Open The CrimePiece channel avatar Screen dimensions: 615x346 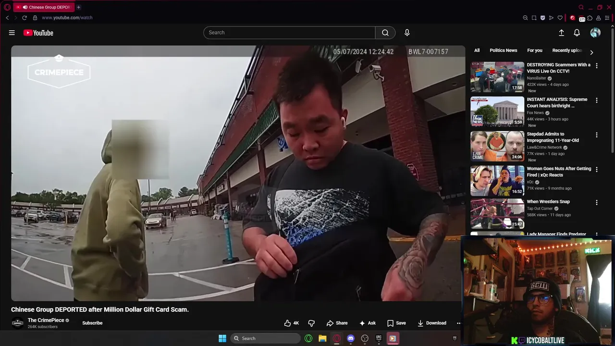(x=18, y=323)
